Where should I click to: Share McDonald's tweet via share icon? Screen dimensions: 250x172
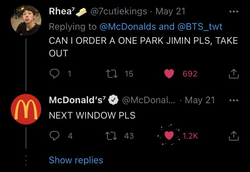point(234,136)
